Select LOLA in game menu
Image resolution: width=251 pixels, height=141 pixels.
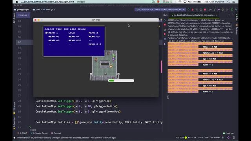(71, 33)
